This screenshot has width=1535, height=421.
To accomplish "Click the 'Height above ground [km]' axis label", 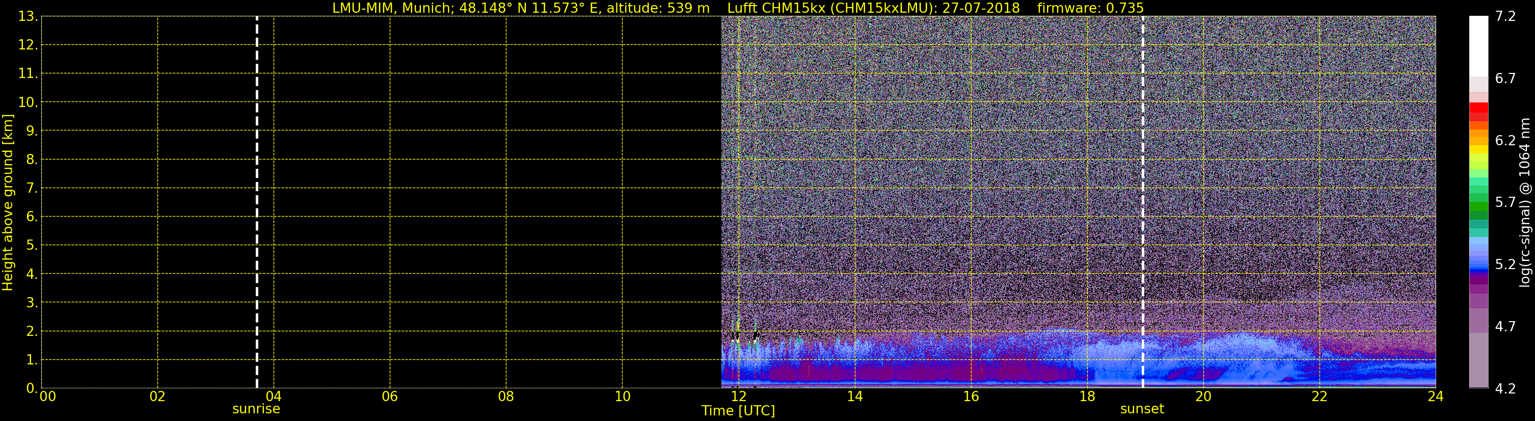I will [8, 202].
